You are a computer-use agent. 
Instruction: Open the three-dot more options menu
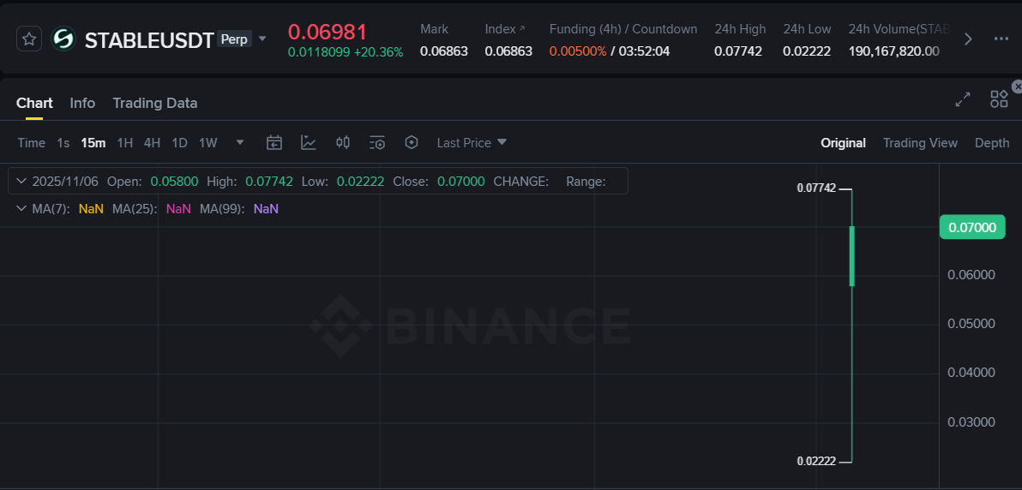click(x=1001, y=39)
